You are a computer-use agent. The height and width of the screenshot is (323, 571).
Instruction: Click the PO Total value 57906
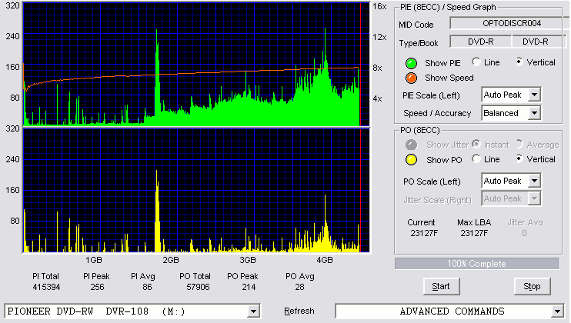(x=198, y=287)
